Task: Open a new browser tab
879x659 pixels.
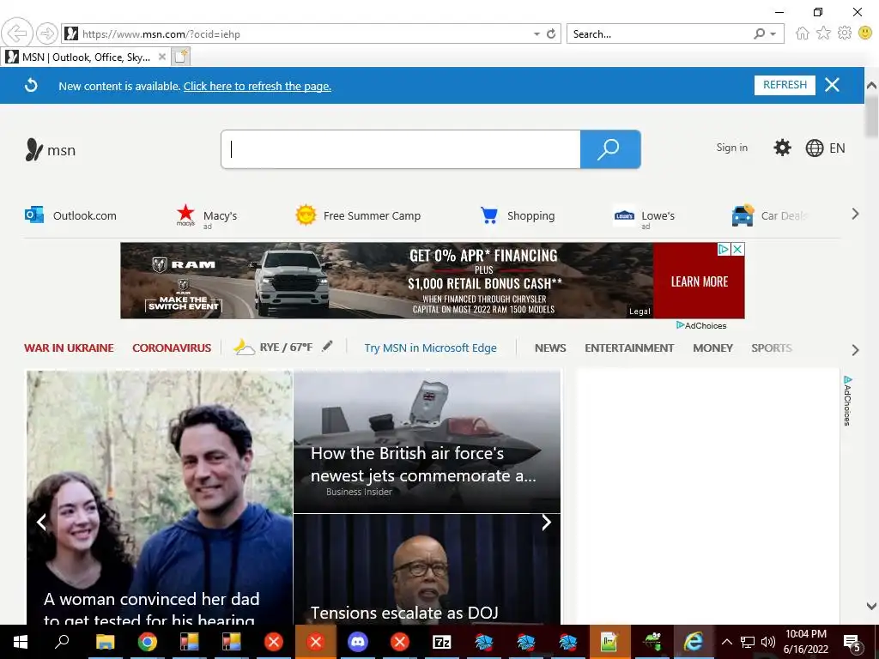Action: pyautogui.click(x=180, y=57)
